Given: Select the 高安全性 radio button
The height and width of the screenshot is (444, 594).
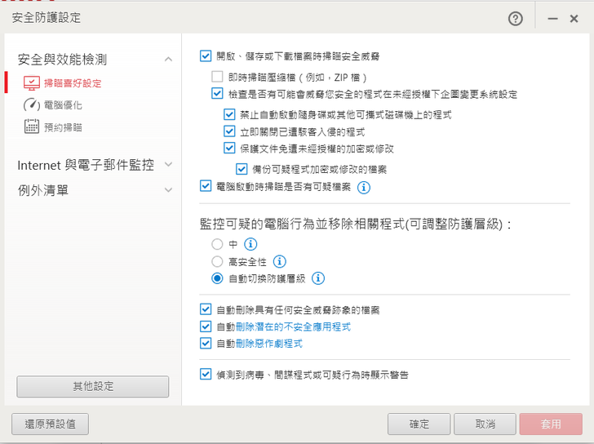Looking at the screenshot, I should coord(217,261).
